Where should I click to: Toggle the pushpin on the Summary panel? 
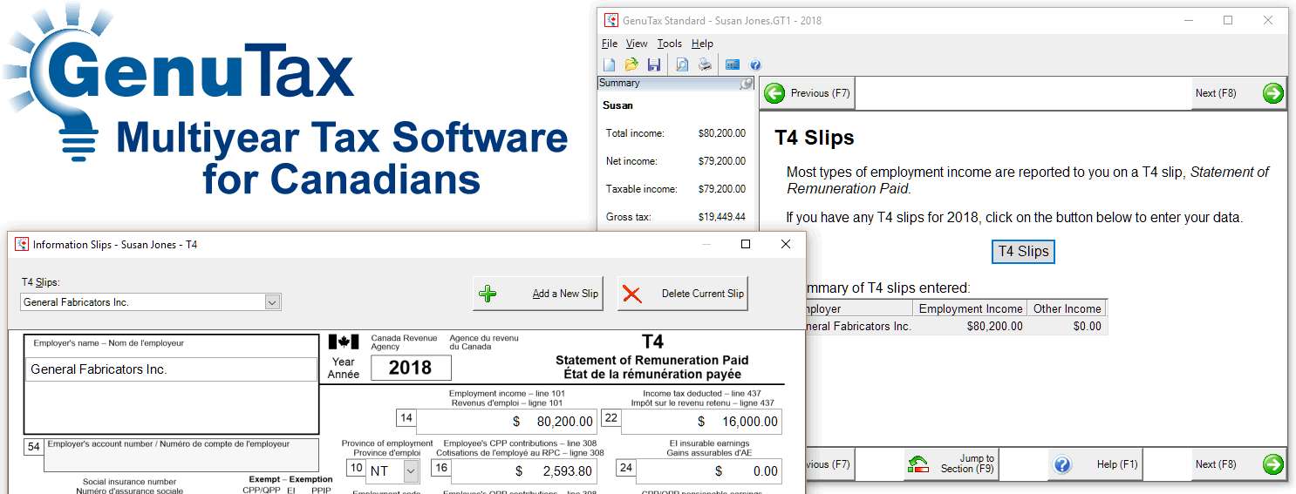point(746,84)
